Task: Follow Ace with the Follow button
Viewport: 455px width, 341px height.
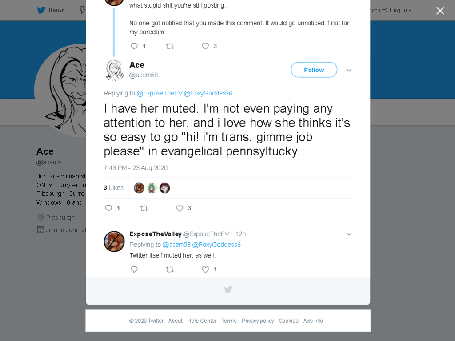Action: pos(314,70)
